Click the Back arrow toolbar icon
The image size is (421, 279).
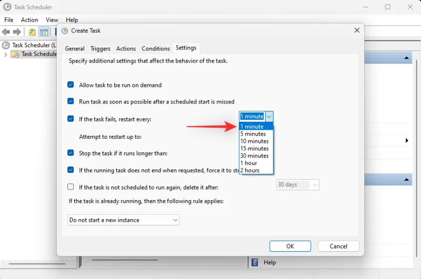6,32
